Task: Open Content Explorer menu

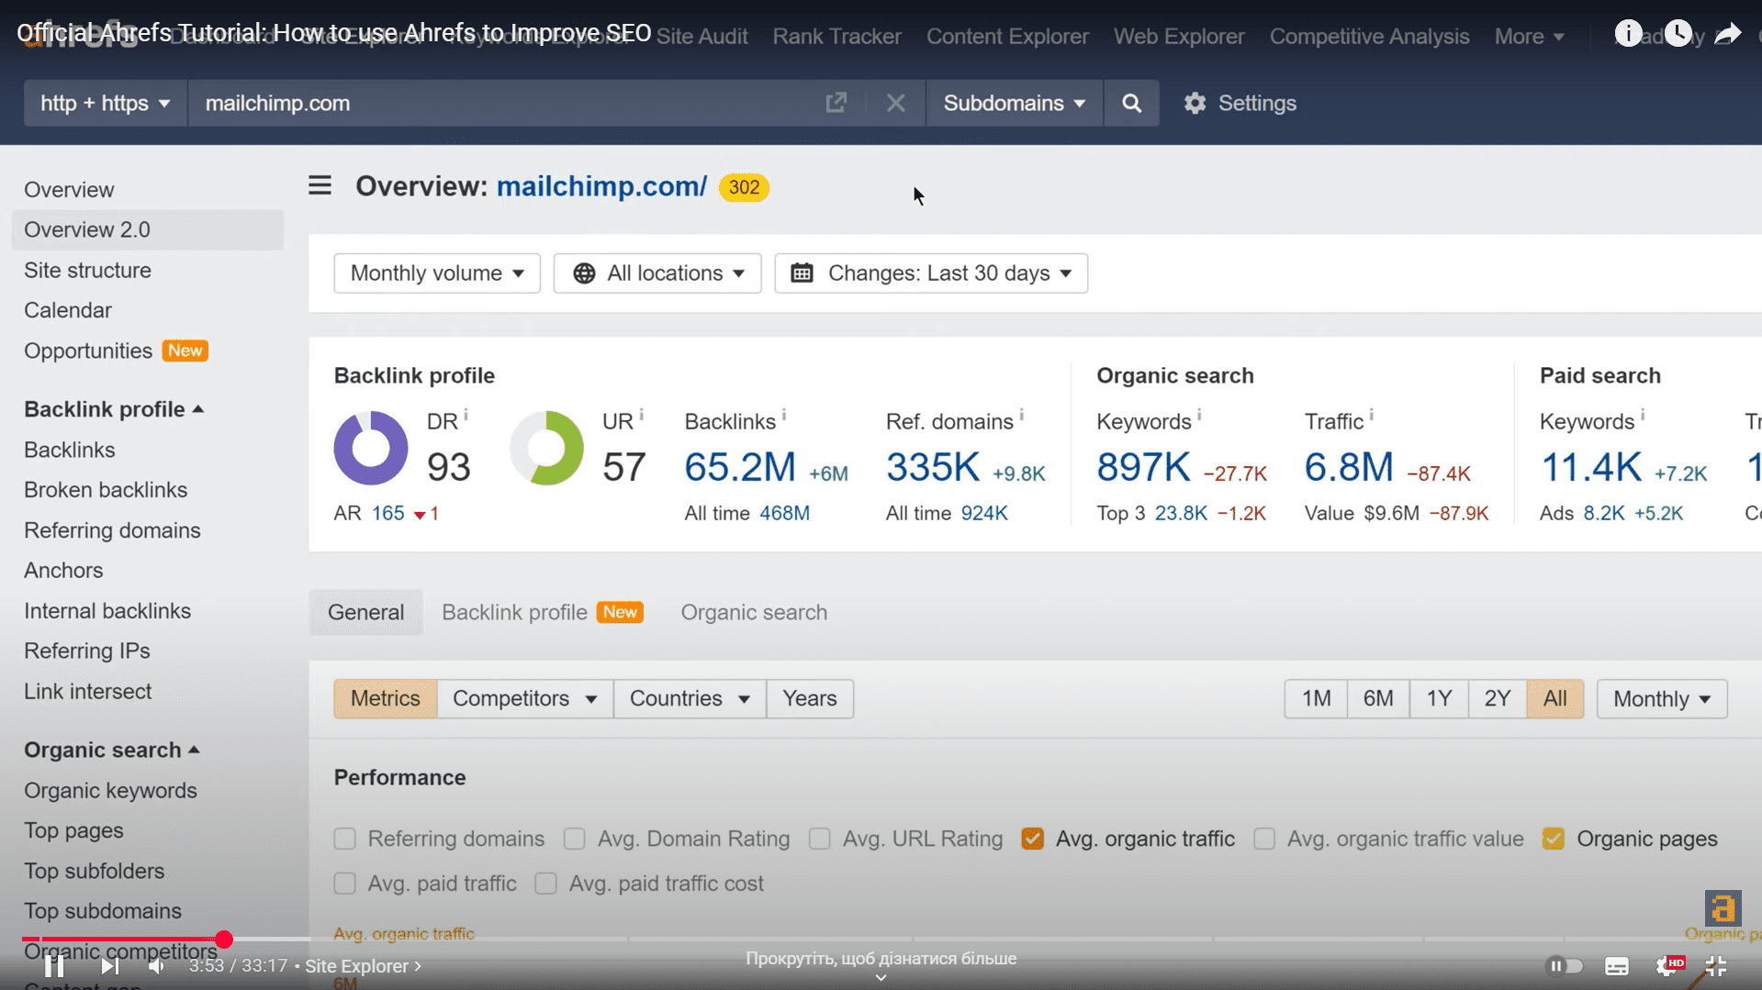Action: (1007, 37)
